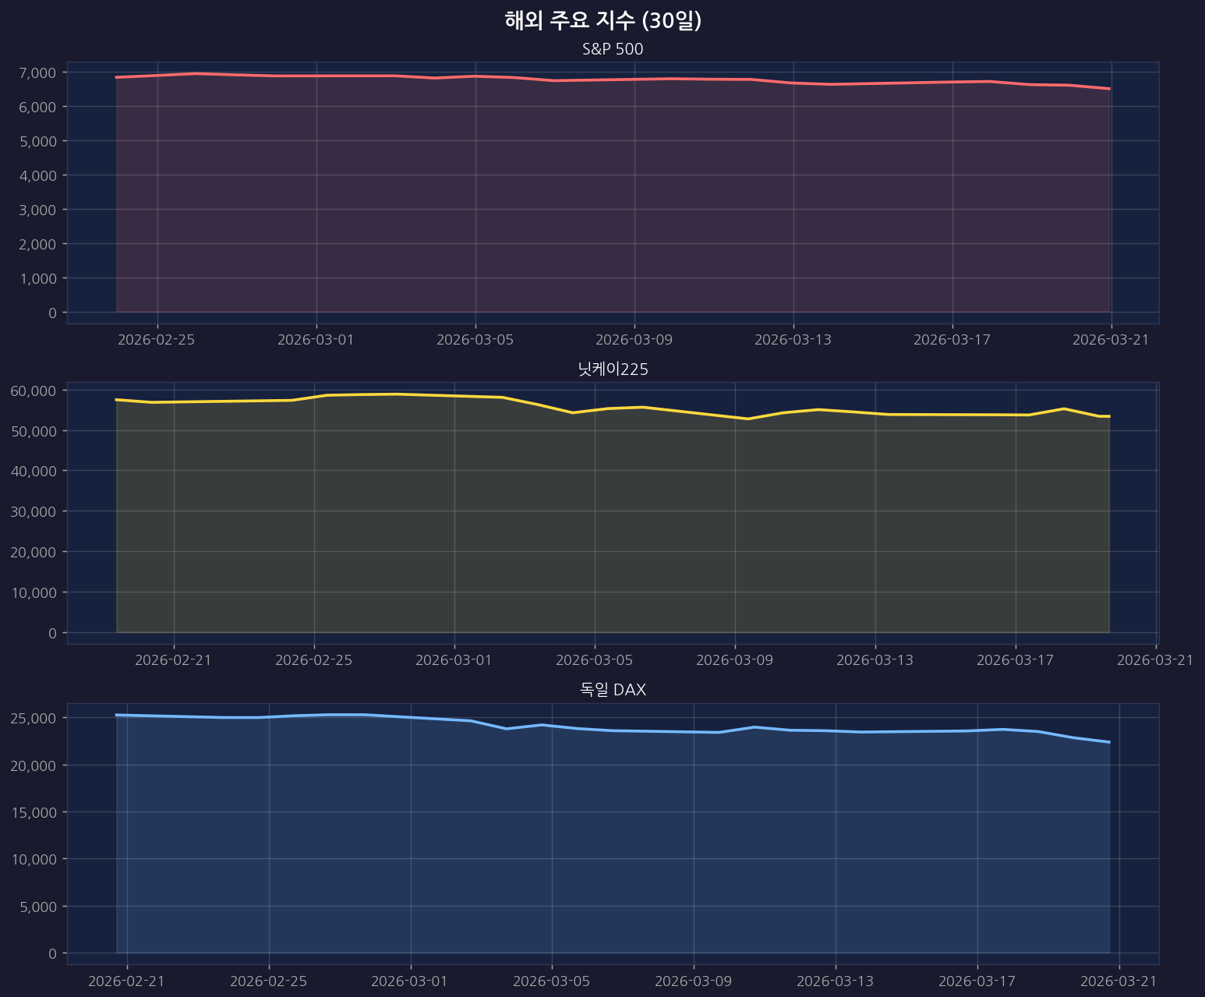
Task: Click 2026-03-09 date label under S&P 500 chart
Action: (x=634, y=339)
